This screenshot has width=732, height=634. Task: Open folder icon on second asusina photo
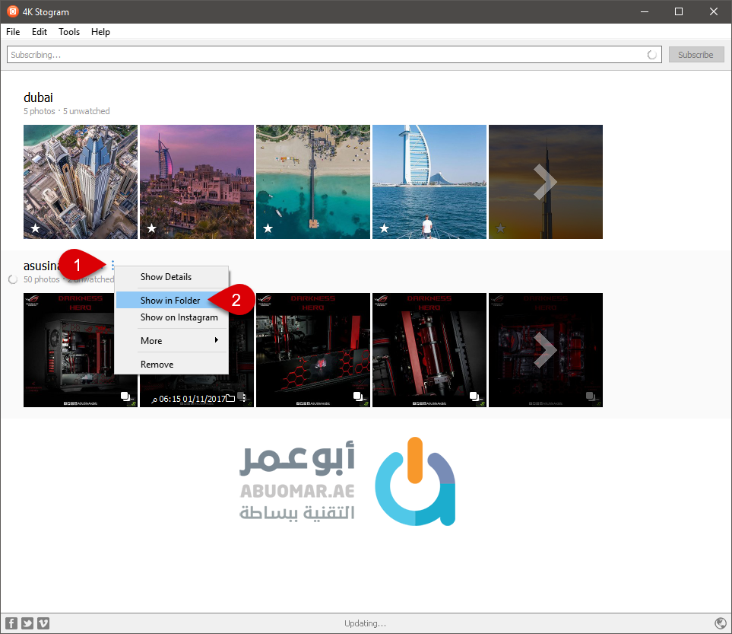pos(230,397)
